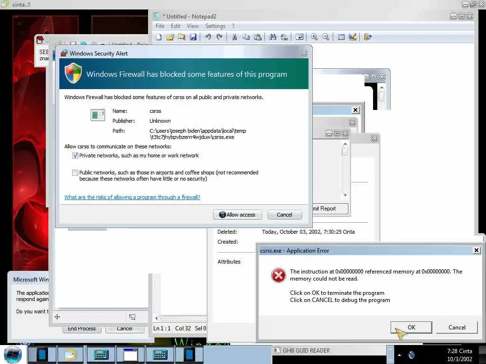Click the Notepad2 horizontal scroll left arrow
The image size is (486, 364).
click(x=156, y=318)
